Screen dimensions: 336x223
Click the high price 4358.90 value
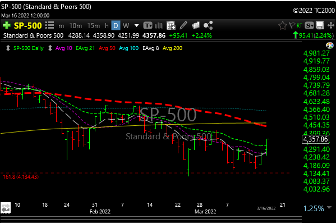coord(104,35)
